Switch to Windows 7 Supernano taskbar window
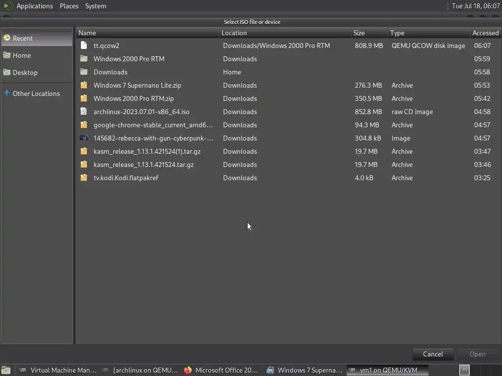Viewport: 502px width, 376px height. click(x=305, y=370)
